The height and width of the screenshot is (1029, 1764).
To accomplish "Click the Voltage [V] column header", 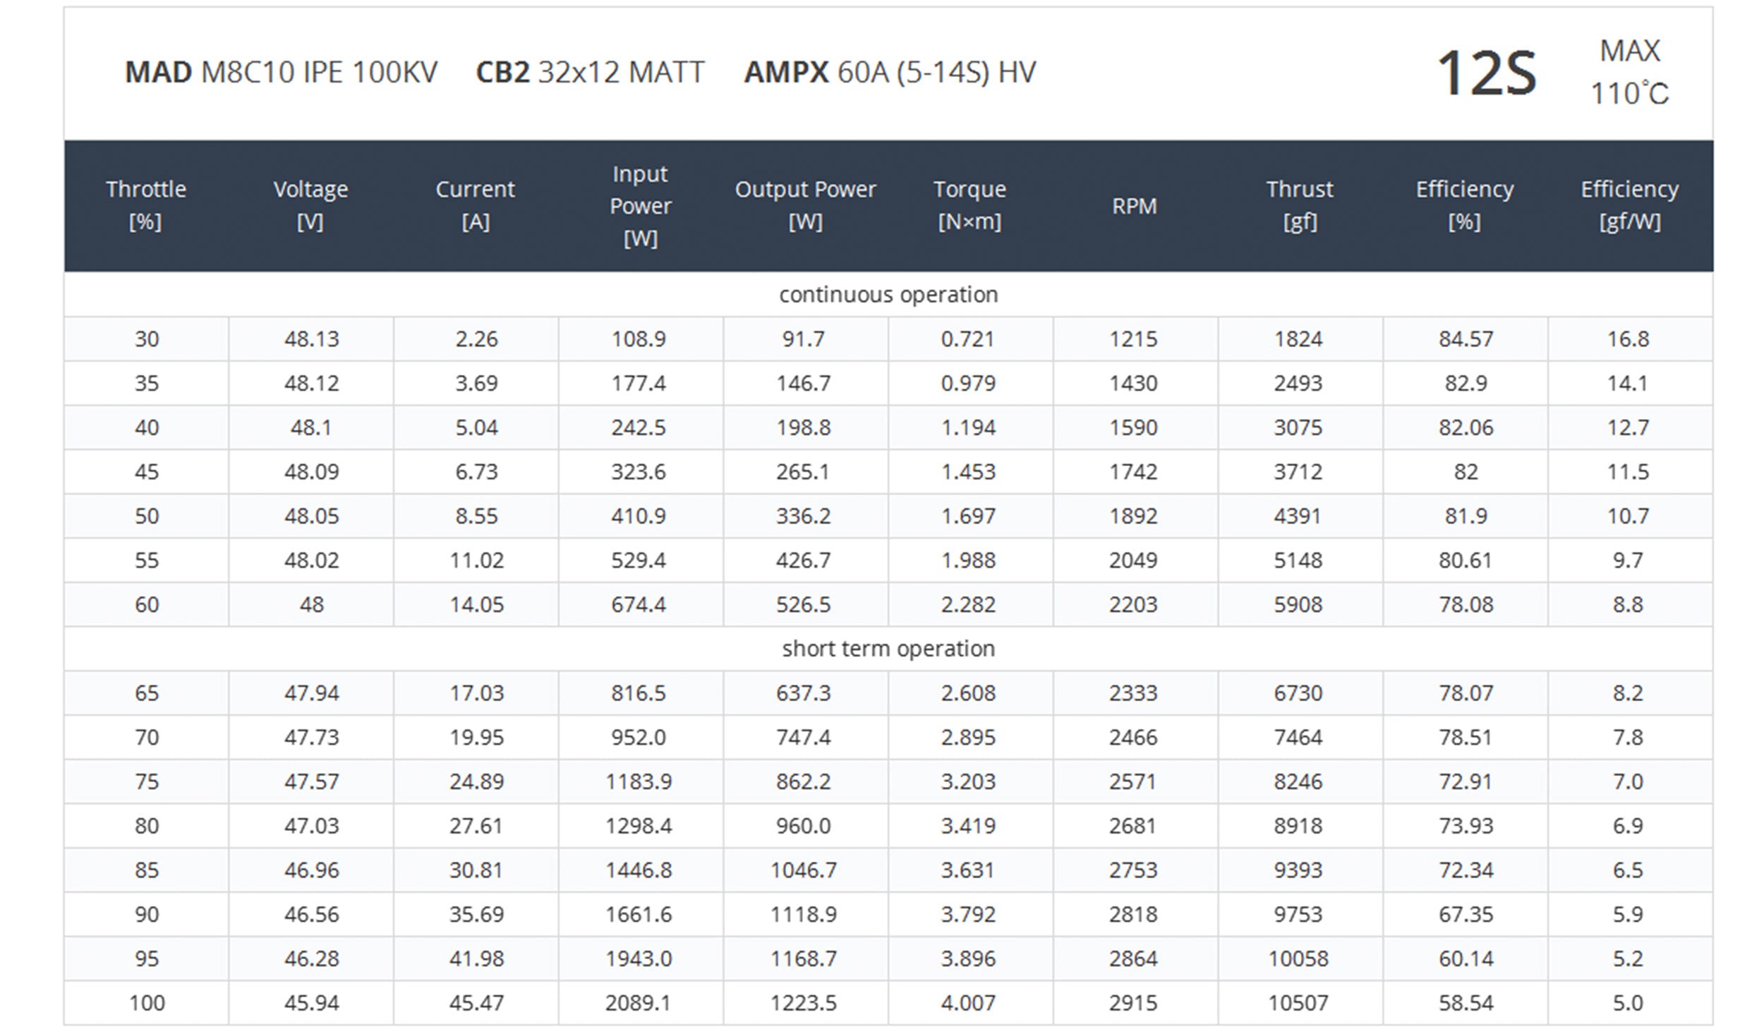I will pyautogui.click(x=310, y=205).
